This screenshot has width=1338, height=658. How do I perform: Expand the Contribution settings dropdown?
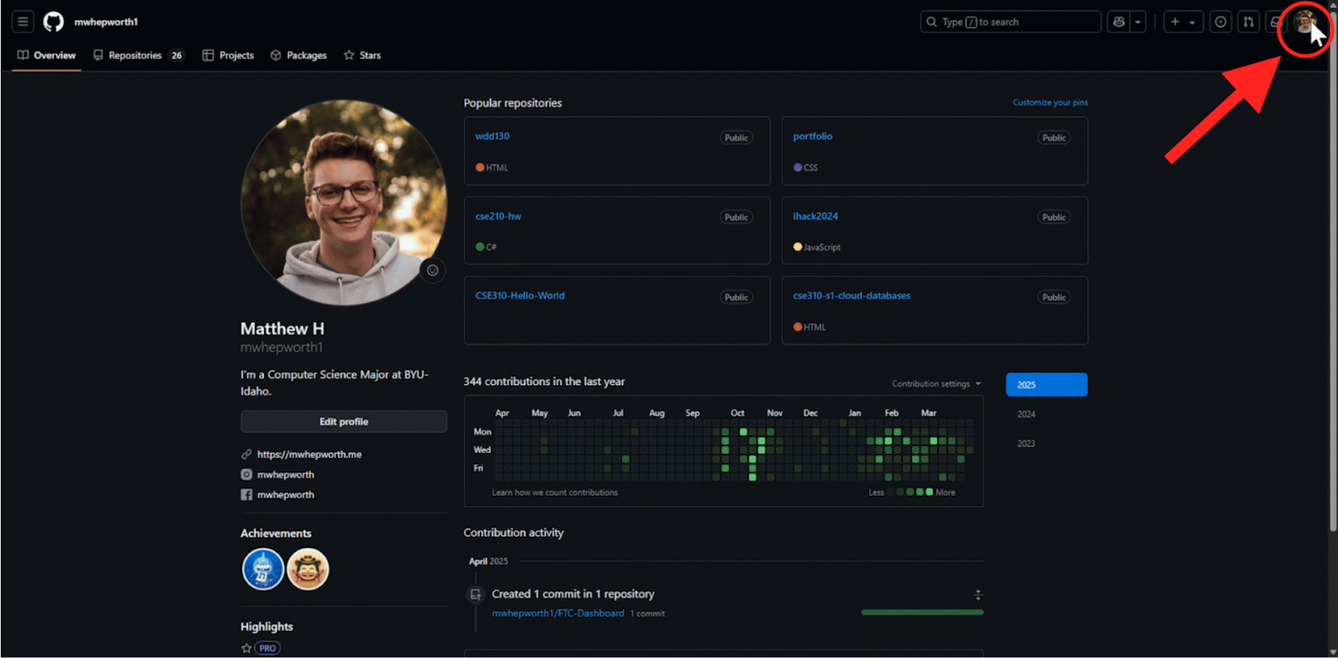936,384
